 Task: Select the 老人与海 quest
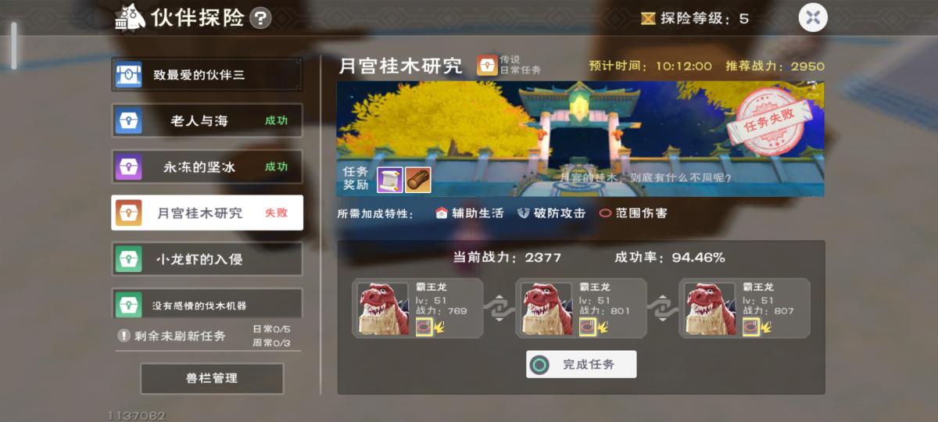click(207, 121)
